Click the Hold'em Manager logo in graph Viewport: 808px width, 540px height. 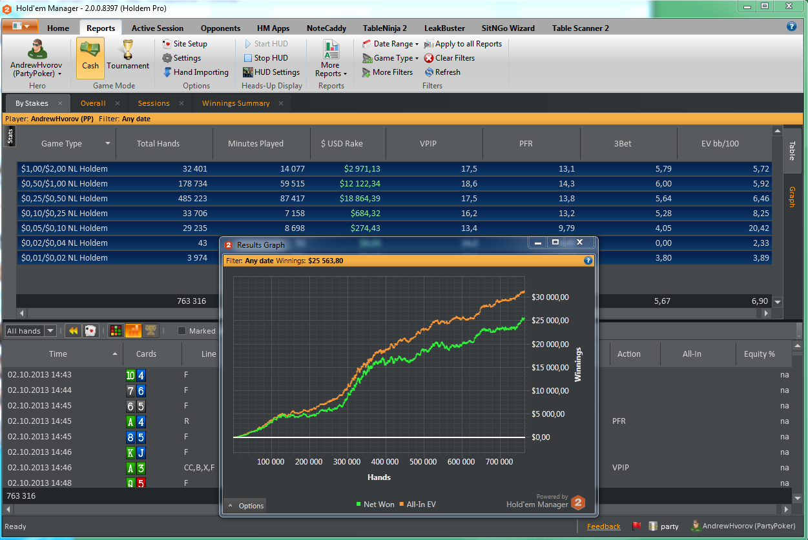tap(577, 503)
